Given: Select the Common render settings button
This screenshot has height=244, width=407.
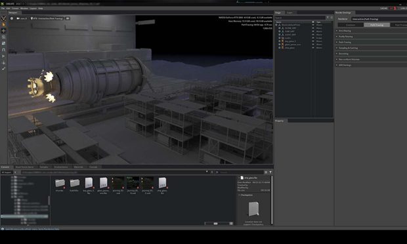Looking at the screenshot, I should coord(351,25).
